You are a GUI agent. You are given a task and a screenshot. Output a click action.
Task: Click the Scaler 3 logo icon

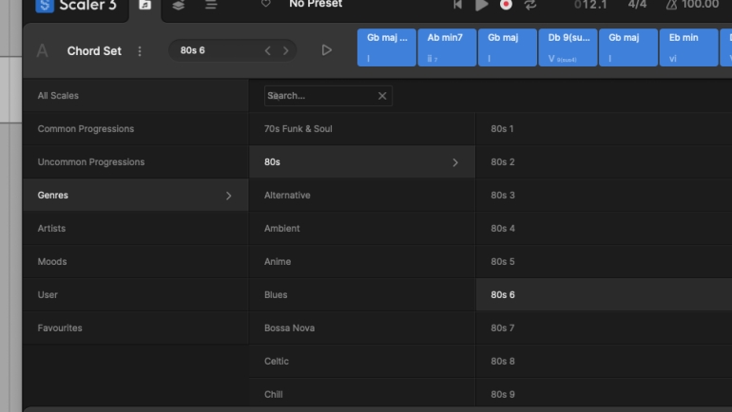[46, 5]
